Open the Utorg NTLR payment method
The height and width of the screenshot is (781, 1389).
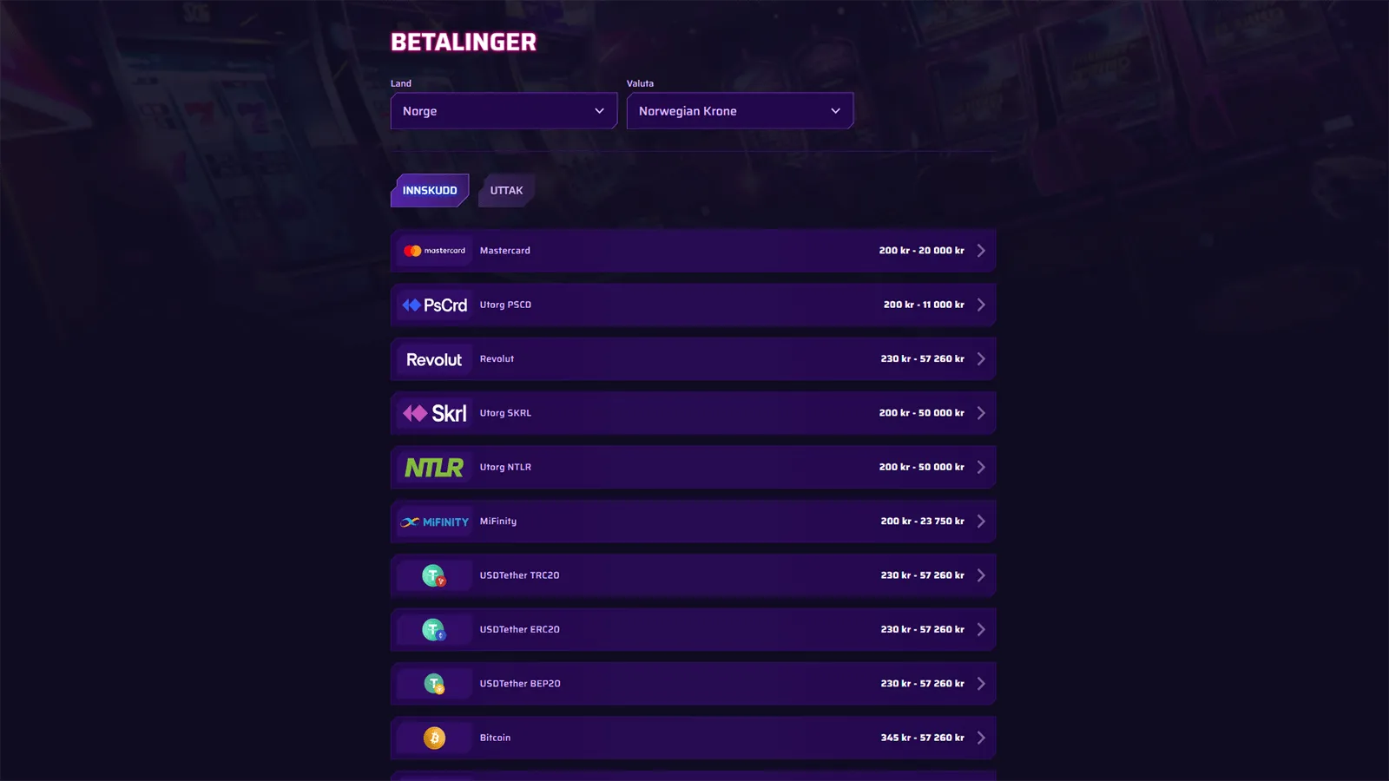pyautogui.click(x=505, y=467)
